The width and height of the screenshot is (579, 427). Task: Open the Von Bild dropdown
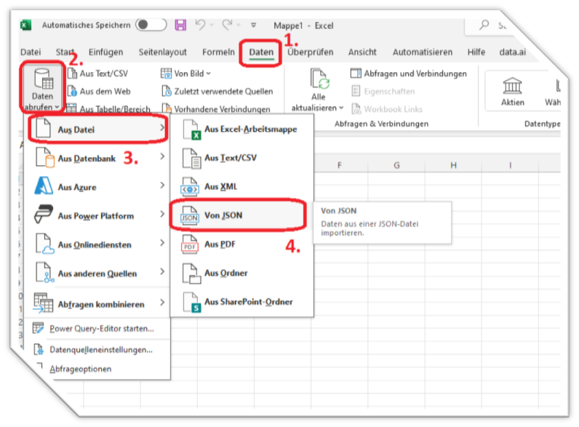pos(186,73)
